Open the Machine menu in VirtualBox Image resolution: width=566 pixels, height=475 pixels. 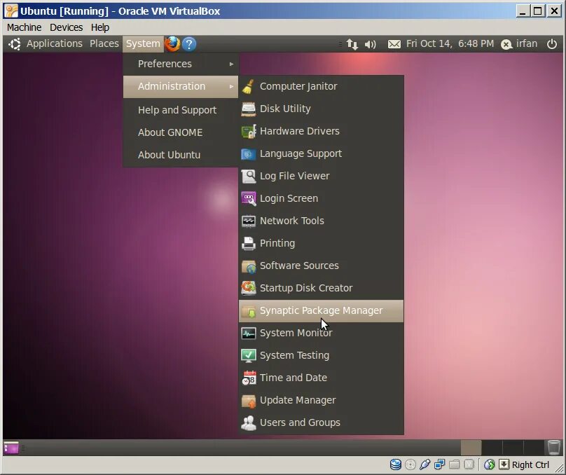tap(25, 27)
